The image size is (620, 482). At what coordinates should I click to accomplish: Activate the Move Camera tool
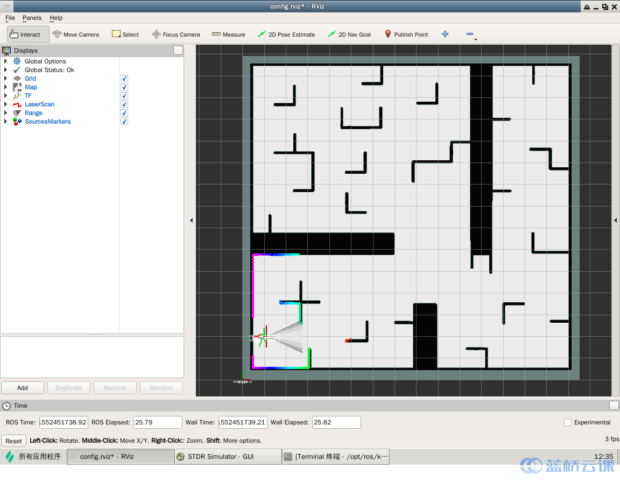[x=76, y=34]
